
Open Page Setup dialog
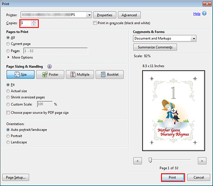[16, 177]
